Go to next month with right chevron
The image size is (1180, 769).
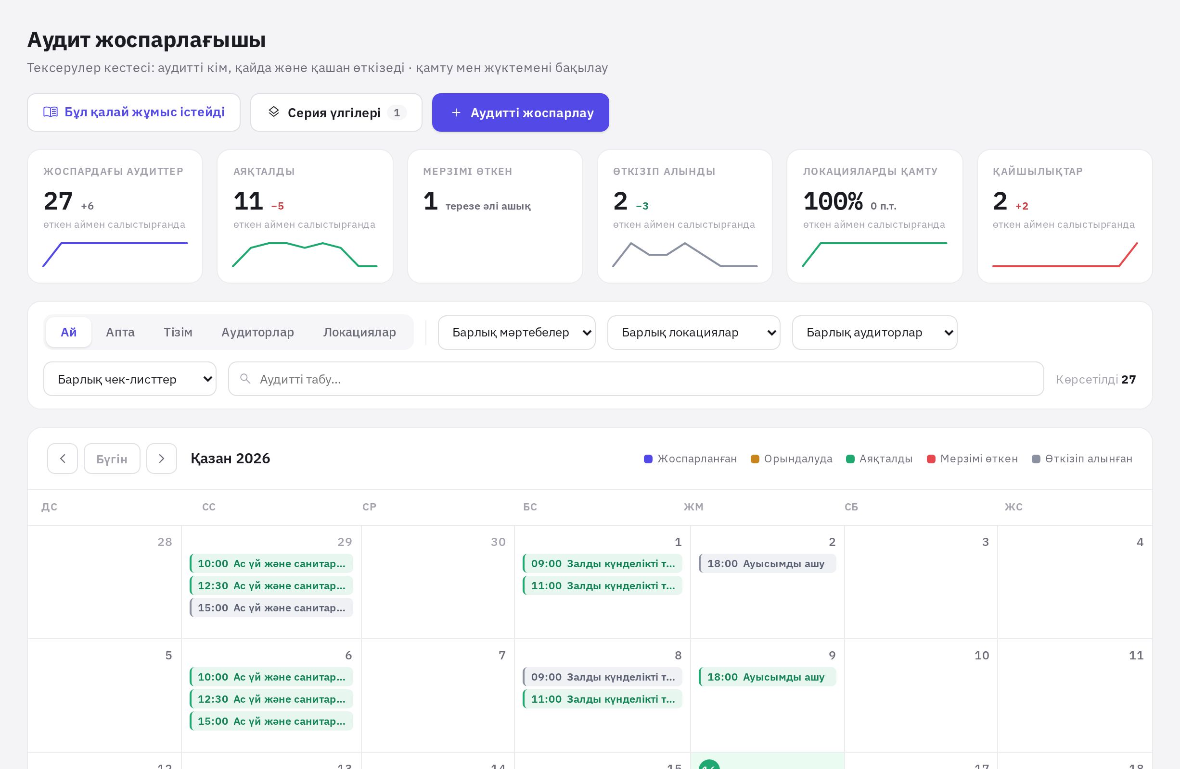point(162,459)
